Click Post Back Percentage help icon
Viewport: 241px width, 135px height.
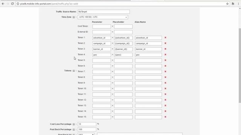point(74,129)
